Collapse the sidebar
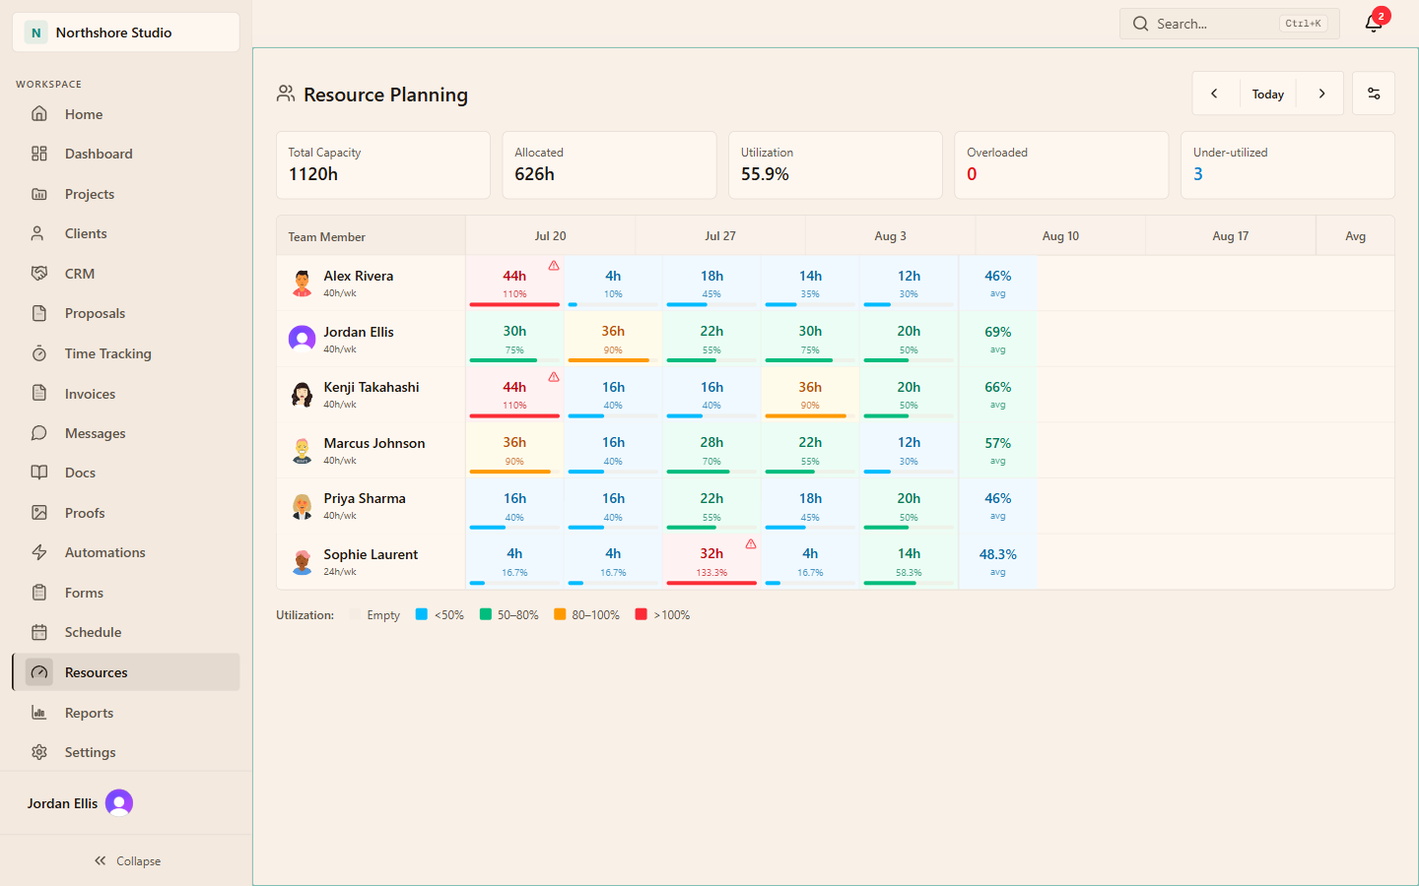Viewport: 1419px width, 886px height. tap(126, 860)
